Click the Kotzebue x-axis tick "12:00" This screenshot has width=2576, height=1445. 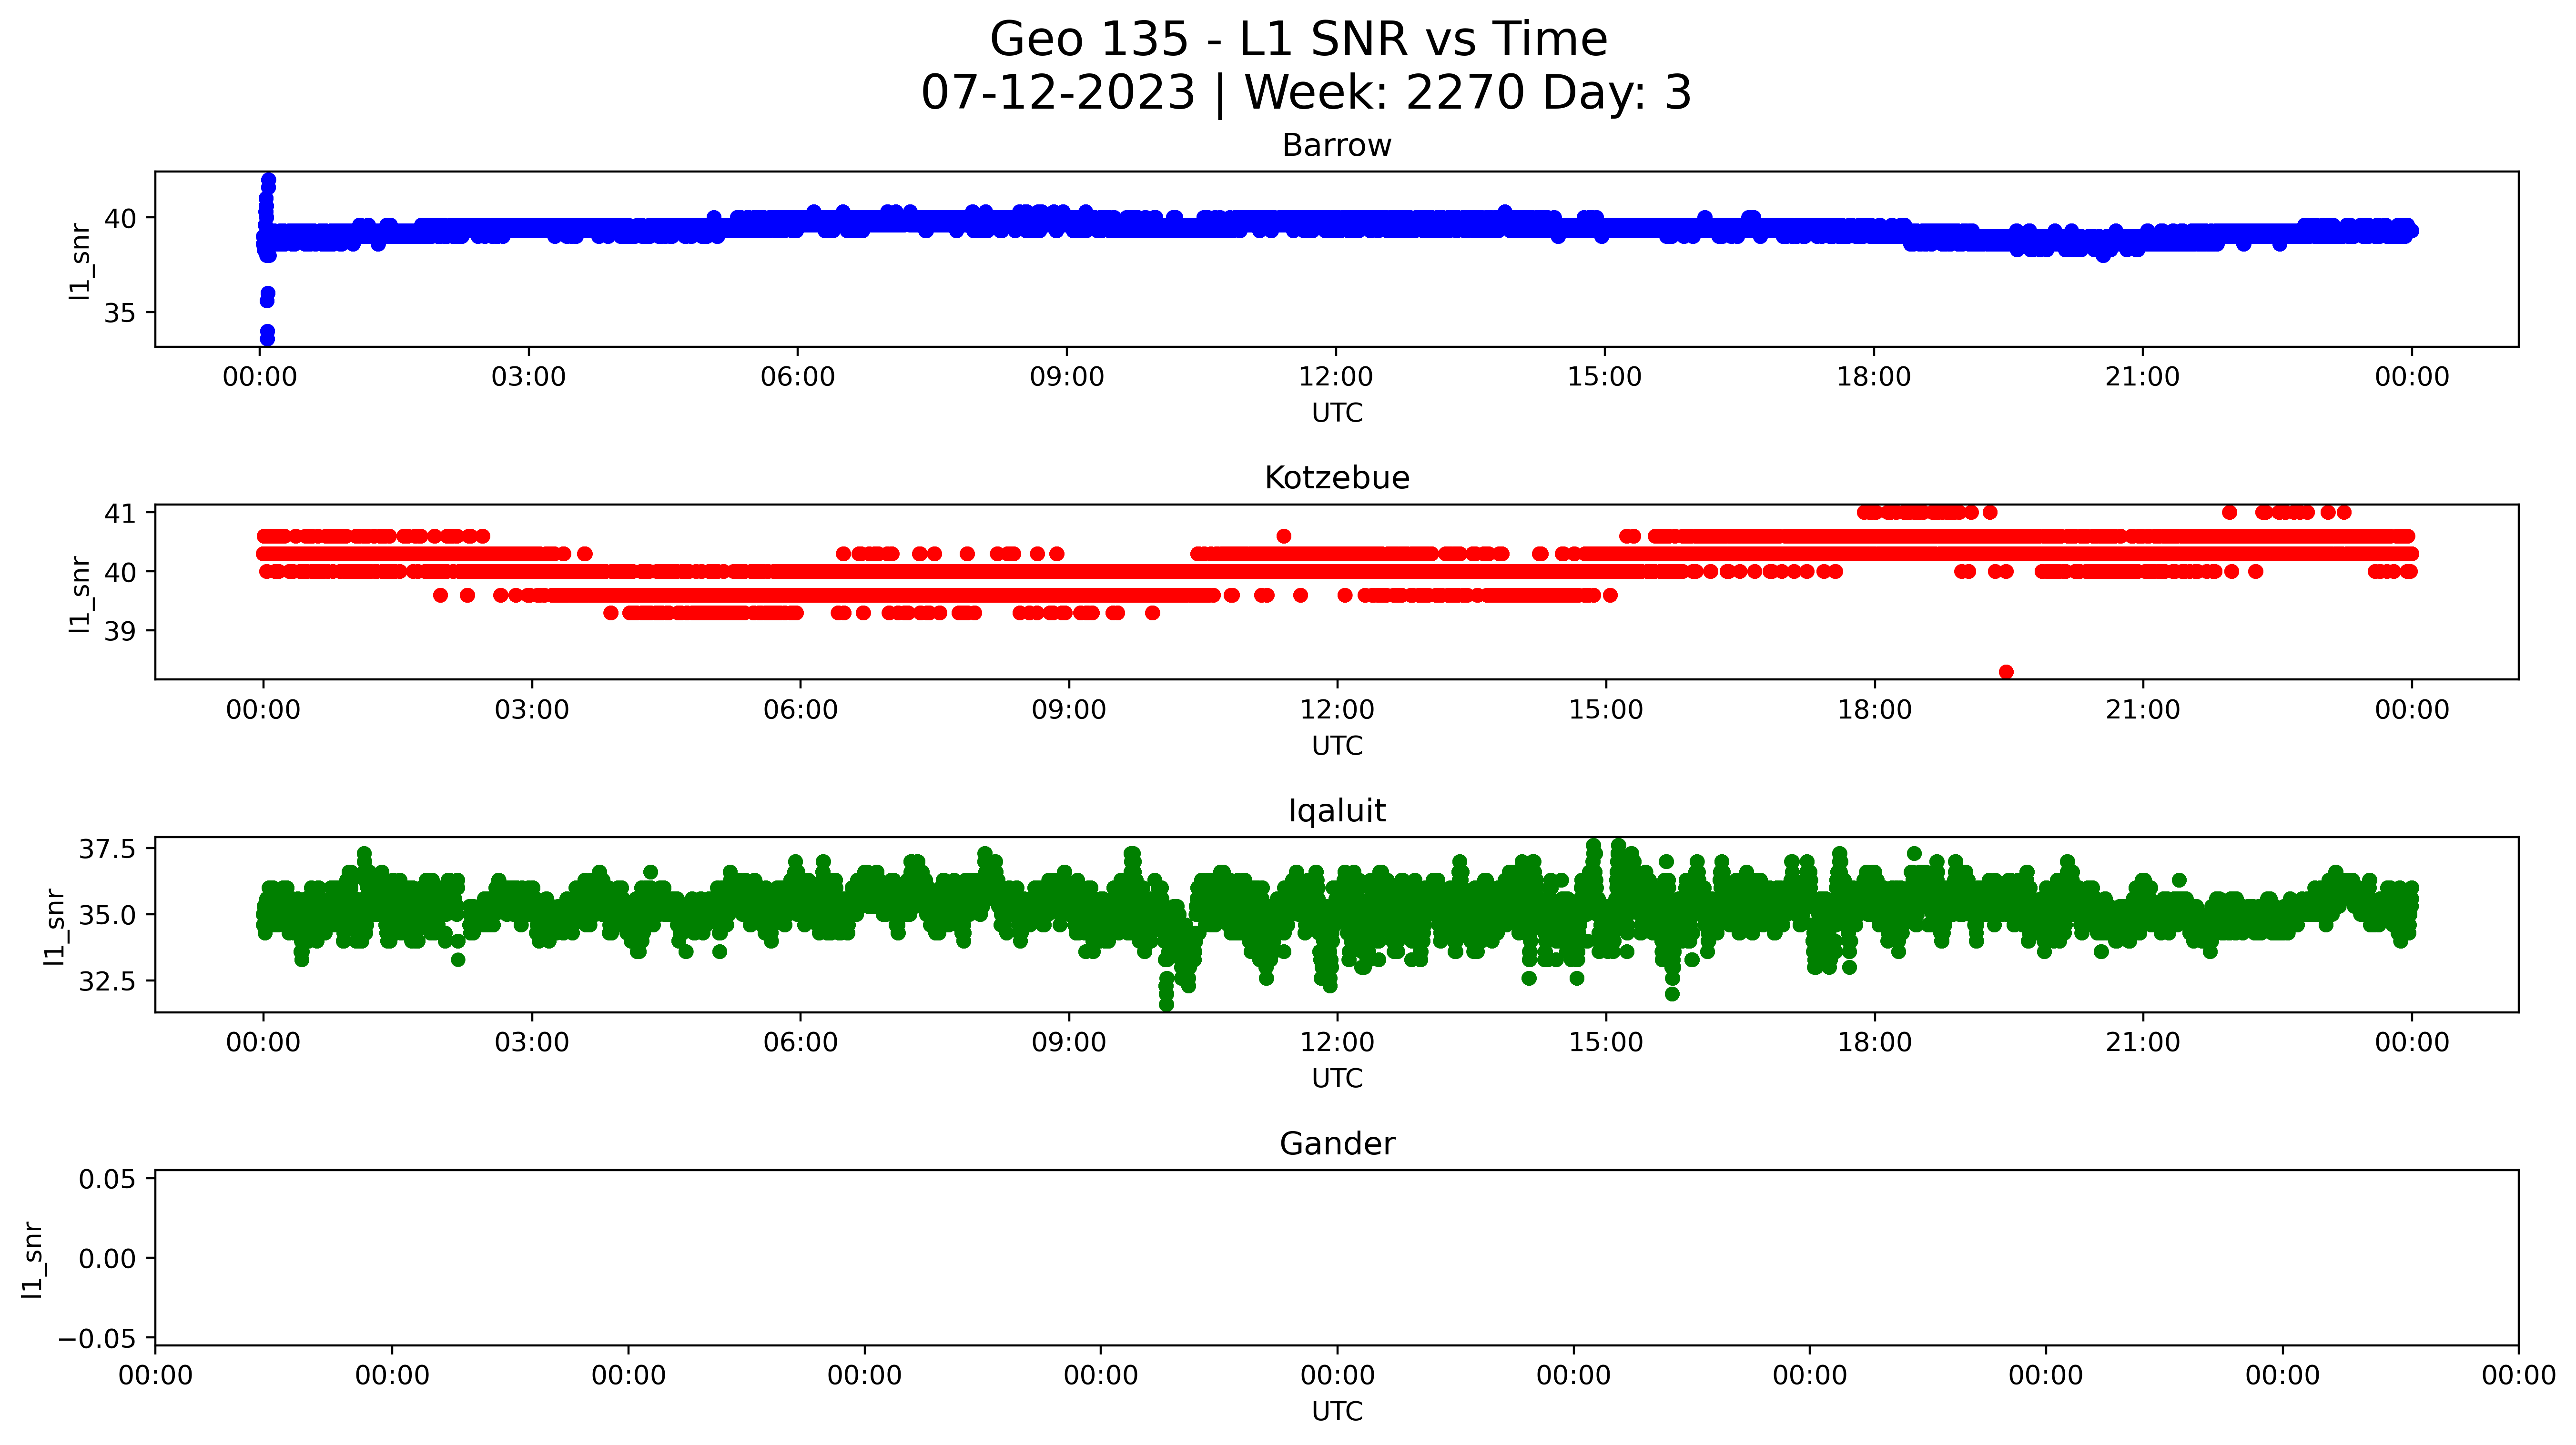pos(1337,710)
